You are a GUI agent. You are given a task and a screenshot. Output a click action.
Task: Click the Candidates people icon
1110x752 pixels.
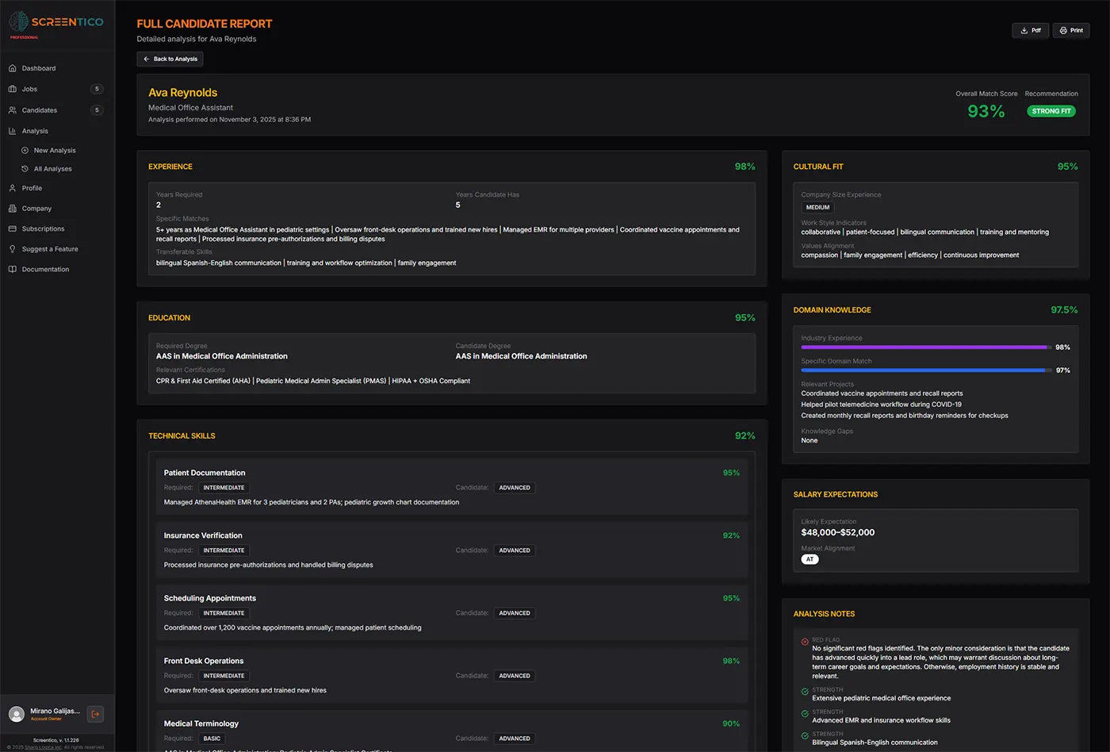(12, 109)
